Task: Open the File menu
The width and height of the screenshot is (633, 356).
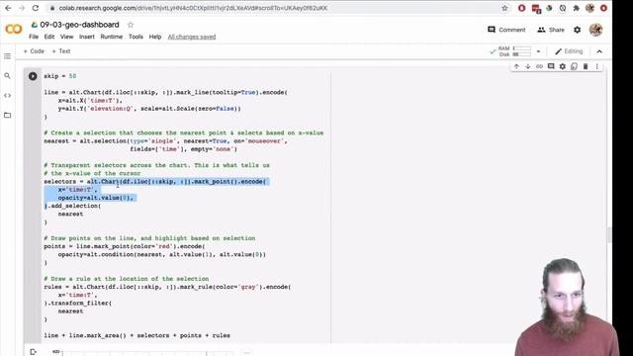Action: (x=34, y=37)
